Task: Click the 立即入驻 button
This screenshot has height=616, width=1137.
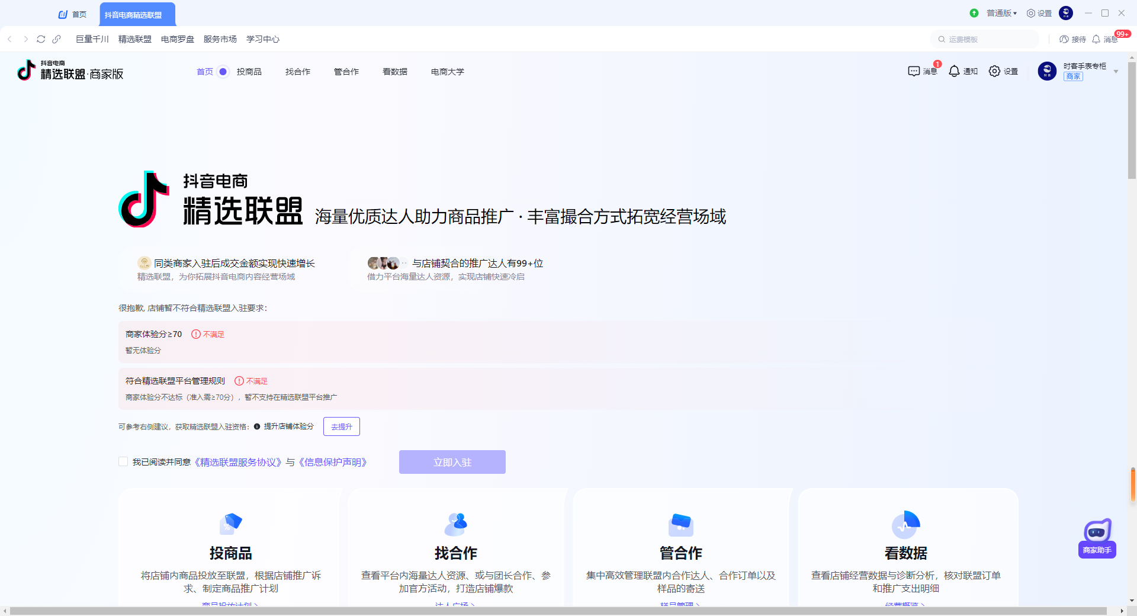Action: (x=452, y=462)
